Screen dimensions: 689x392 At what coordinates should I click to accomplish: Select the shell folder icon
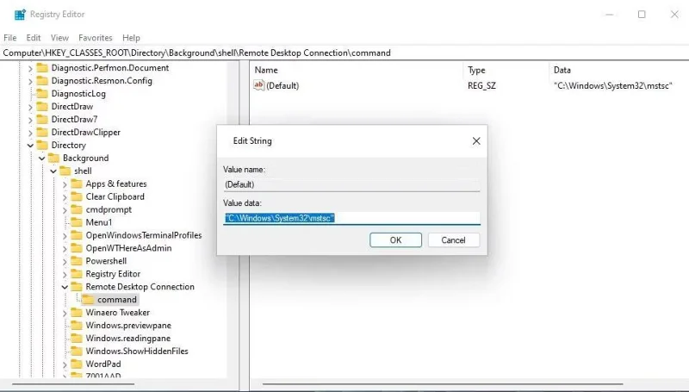pos(65,171)
